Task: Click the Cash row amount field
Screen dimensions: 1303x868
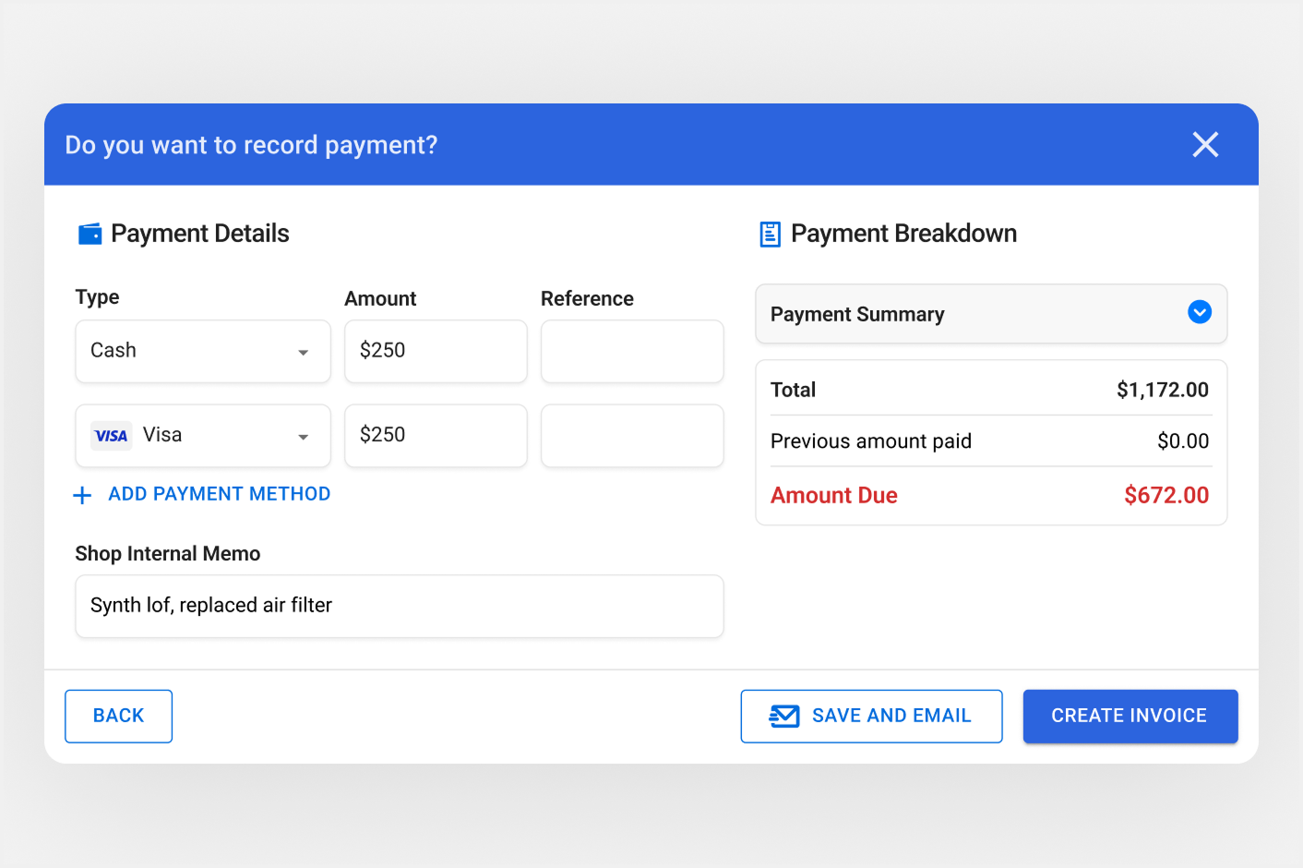Action: coord(436,351)
